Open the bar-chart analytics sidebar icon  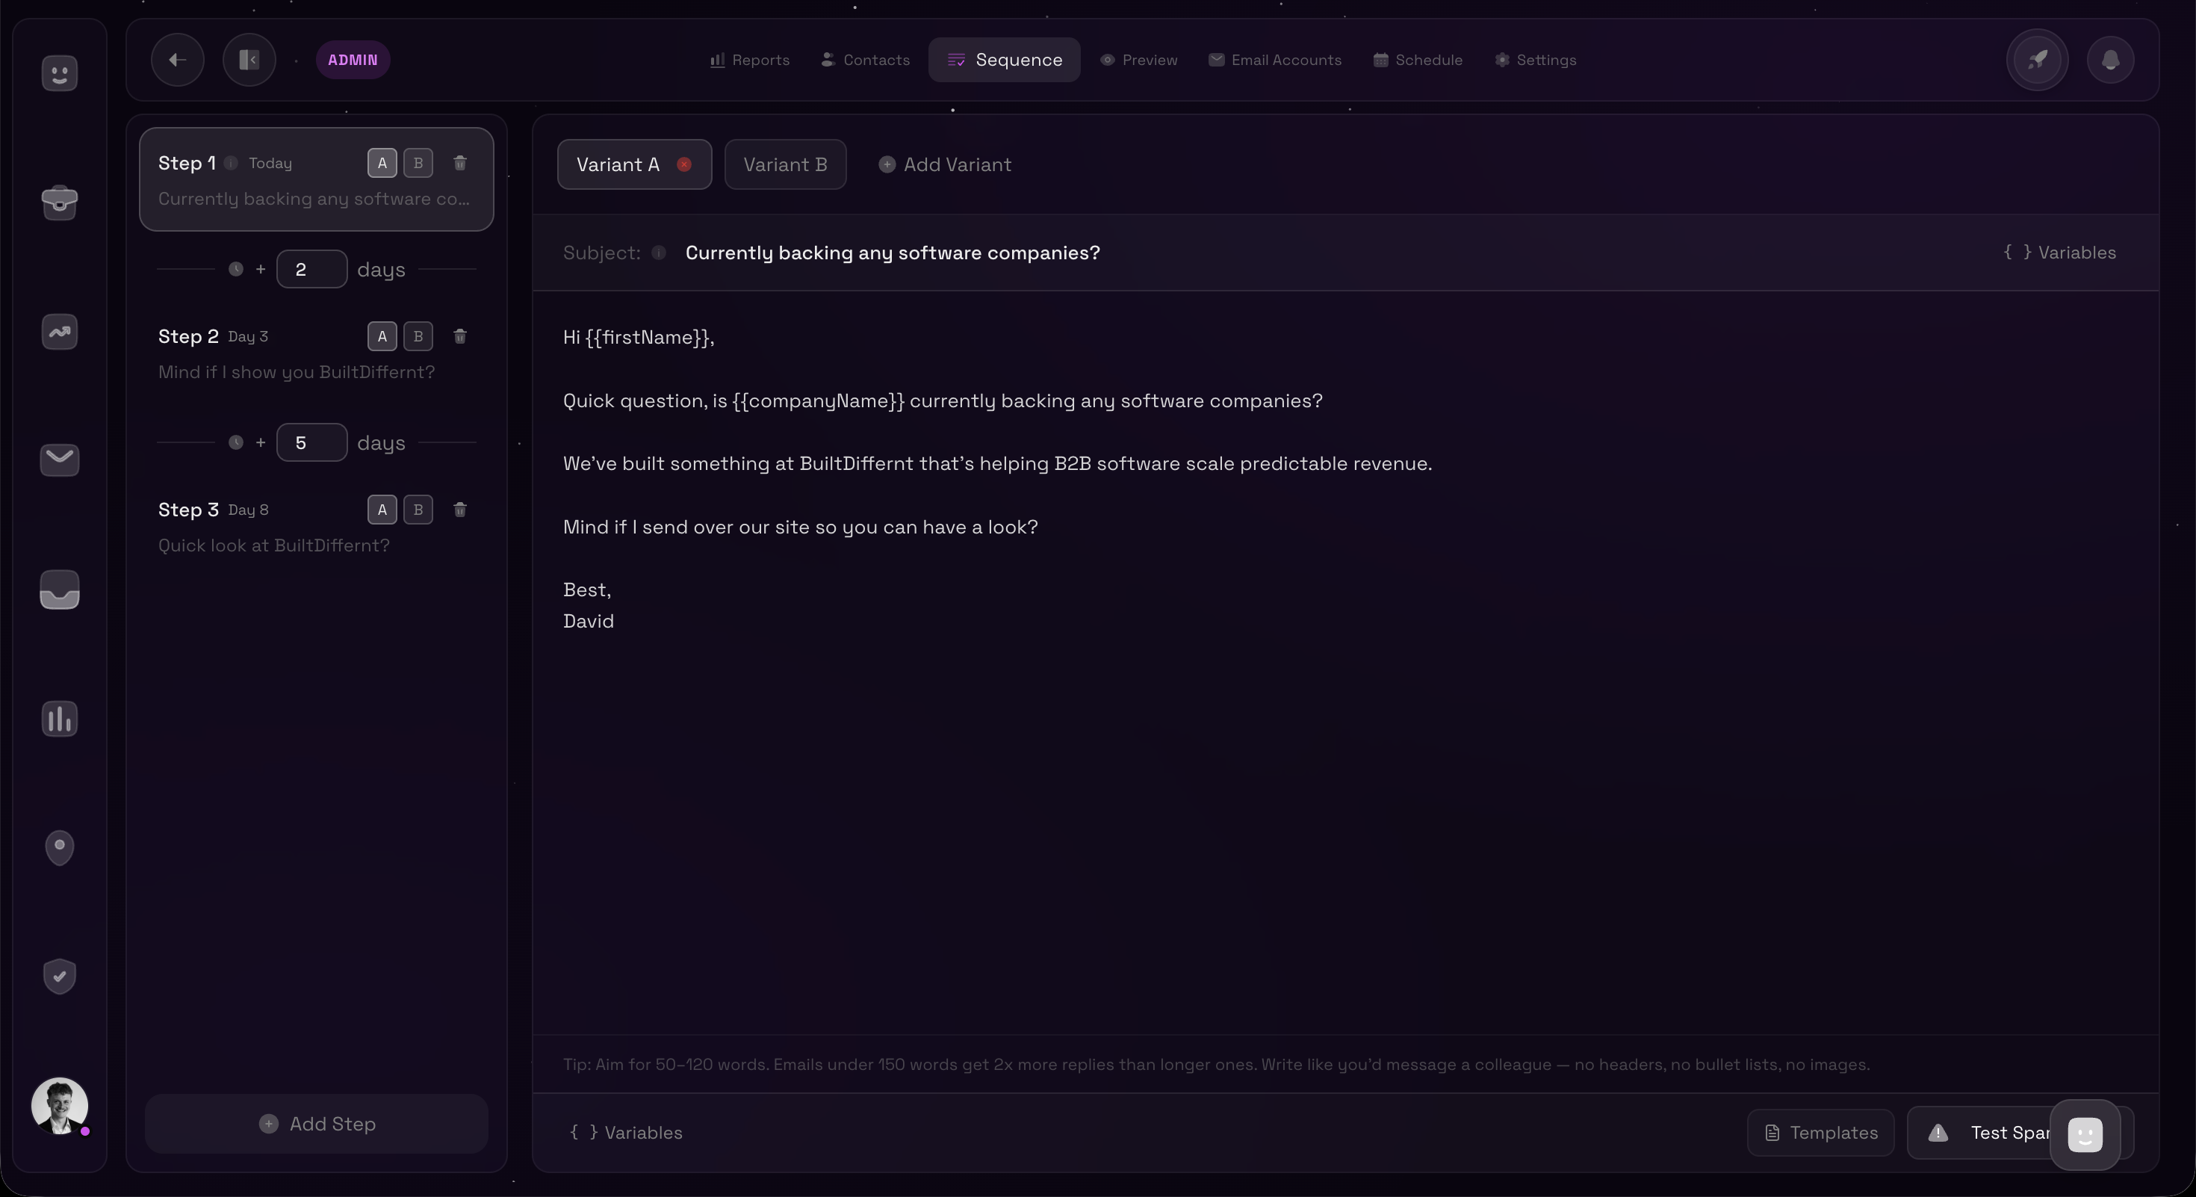tap(59, 720)
